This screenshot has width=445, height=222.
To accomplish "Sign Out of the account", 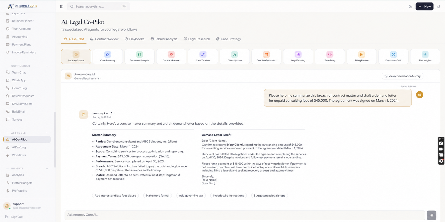I will 14,217.
